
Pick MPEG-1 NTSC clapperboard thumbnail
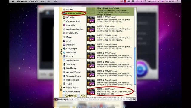tap(91, 20)
